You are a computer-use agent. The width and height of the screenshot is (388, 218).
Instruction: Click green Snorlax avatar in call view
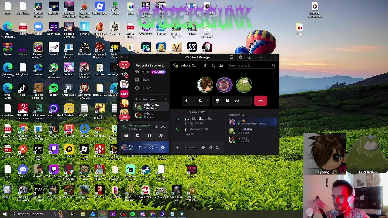[244, 84]
